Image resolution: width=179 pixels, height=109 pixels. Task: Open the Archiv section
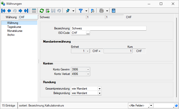[x=11, y=35]
